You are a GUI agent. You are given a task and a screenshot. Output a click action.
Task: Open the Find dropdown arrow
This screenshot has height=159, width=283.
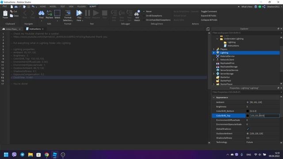41,21
